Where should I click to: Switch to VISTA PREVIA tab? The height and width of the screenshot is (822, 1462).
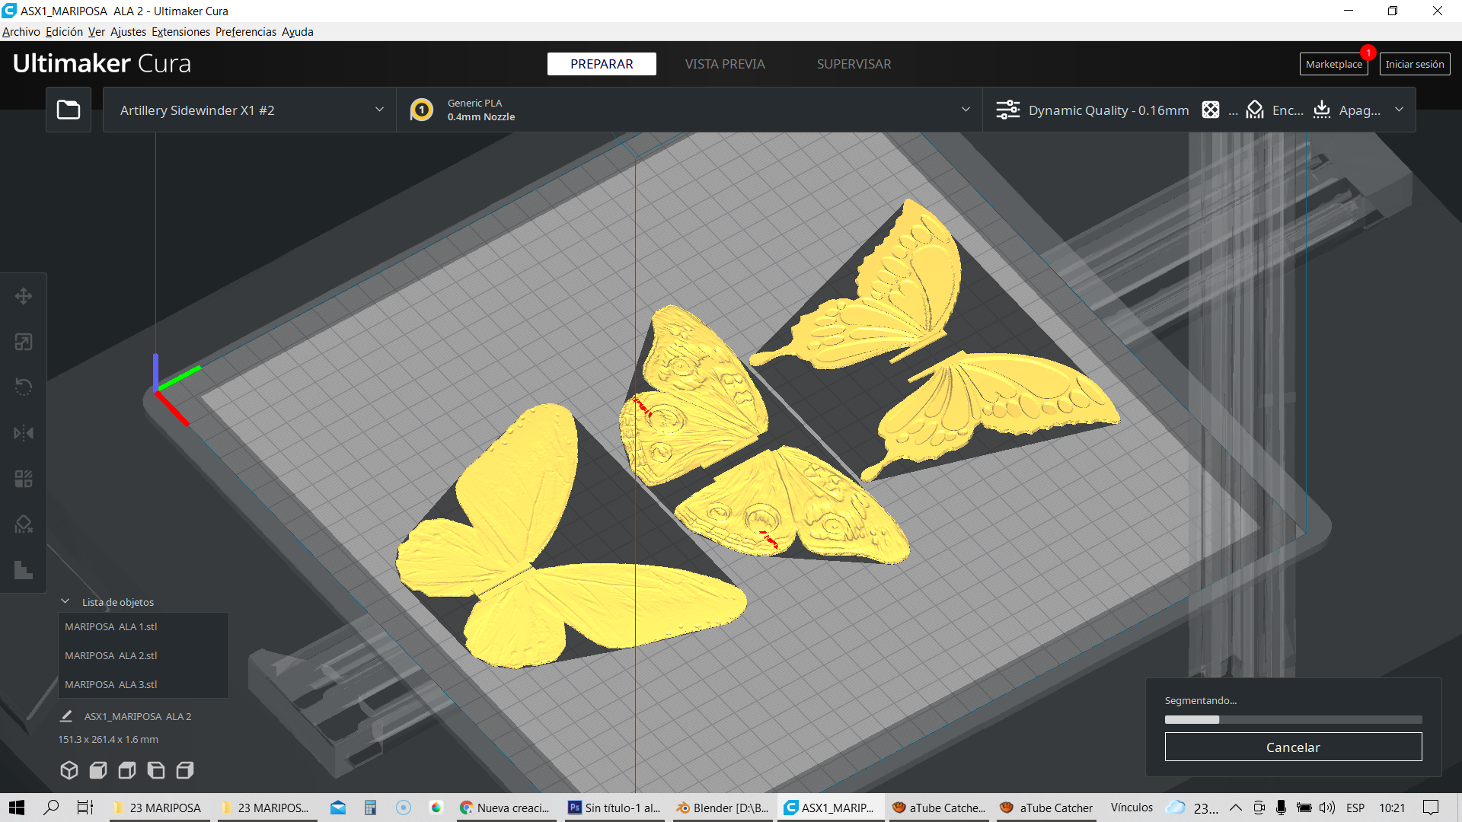(x=724, y=64)
